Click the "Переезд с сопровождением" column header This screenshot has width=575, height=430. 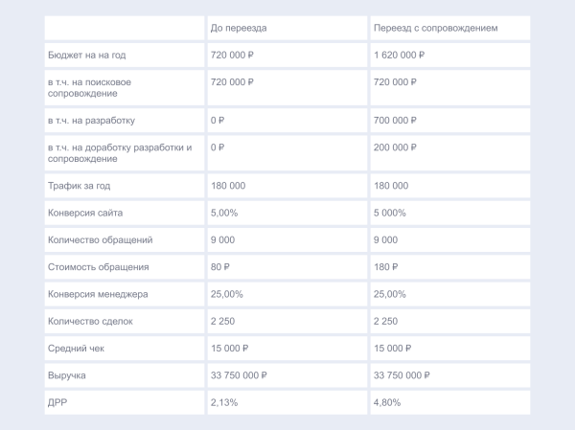[435, 28]
